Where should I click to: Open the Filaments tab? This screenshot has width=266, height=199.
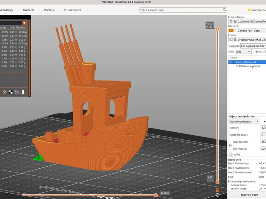[x=28, y=10]
